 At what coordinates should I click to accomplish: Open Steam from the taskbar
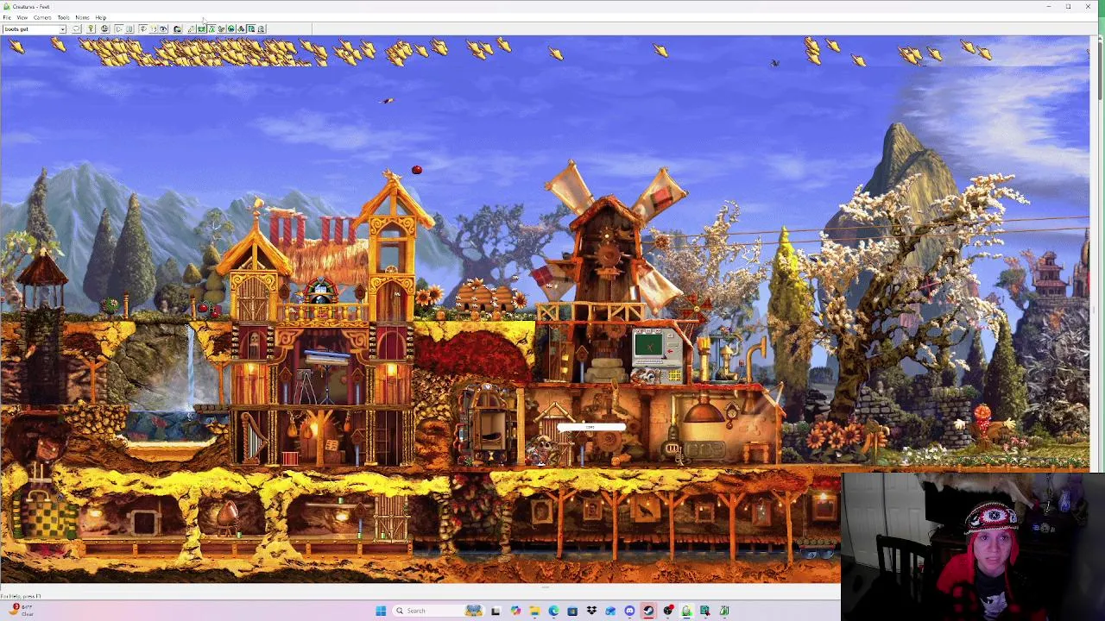(648, 611)
